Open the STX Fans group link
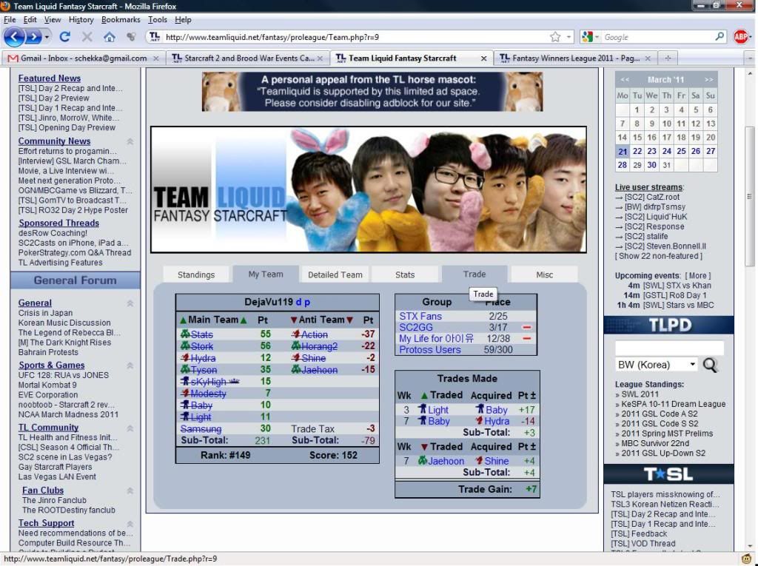 pyautogui.click(x=420, y=316)
